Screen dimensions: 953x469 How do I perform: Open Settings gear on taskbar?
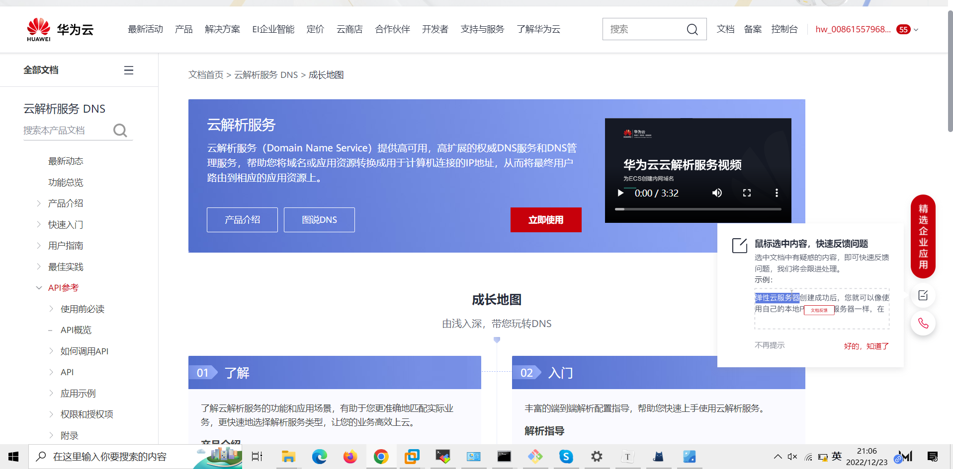[597, 457]
